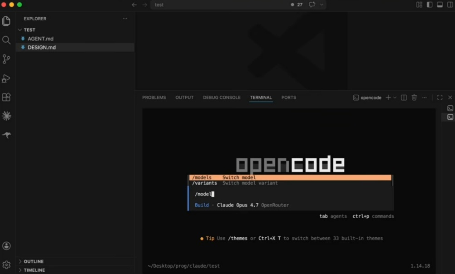Viewport: 455px width, 274px height.
Task: Select the /variants Switch model variant suggestion
Action: 290,183
